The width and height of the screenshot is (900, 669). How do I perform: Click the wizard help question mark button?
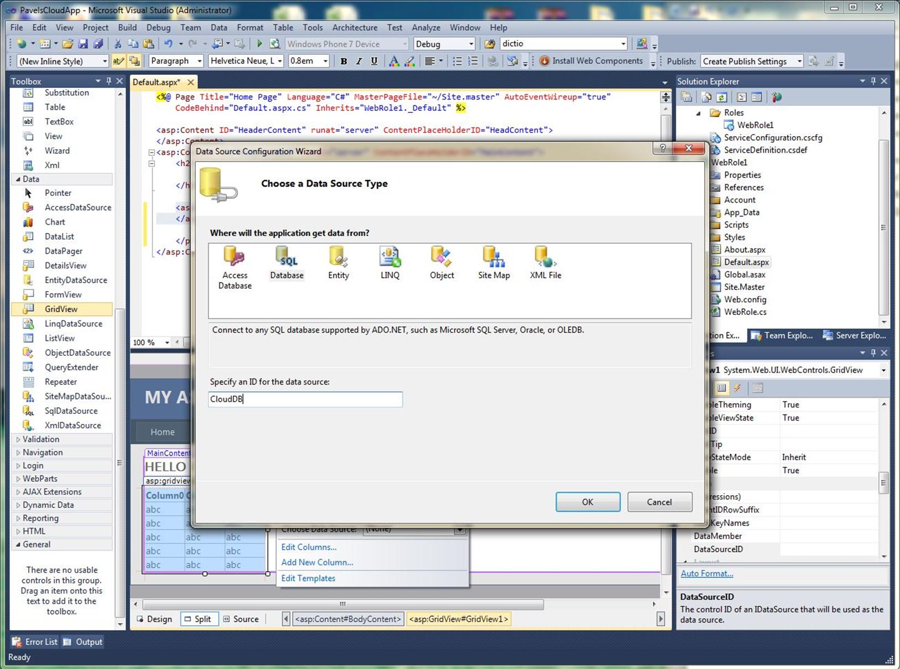[663, 148]
